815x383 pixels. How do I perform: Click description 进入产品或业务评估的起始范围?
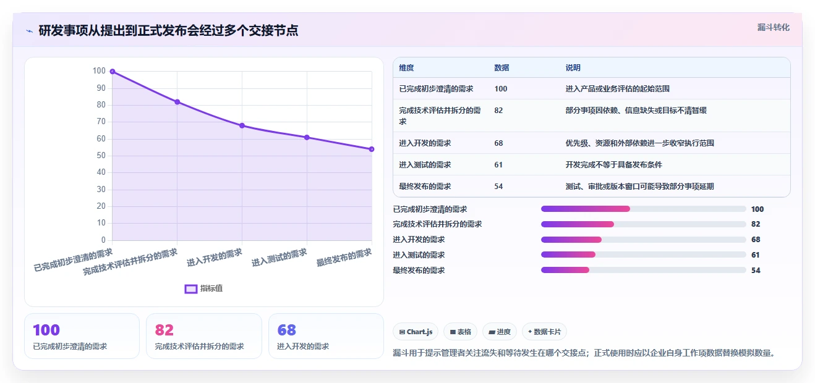pyautogui.click(x=617, y=89)
